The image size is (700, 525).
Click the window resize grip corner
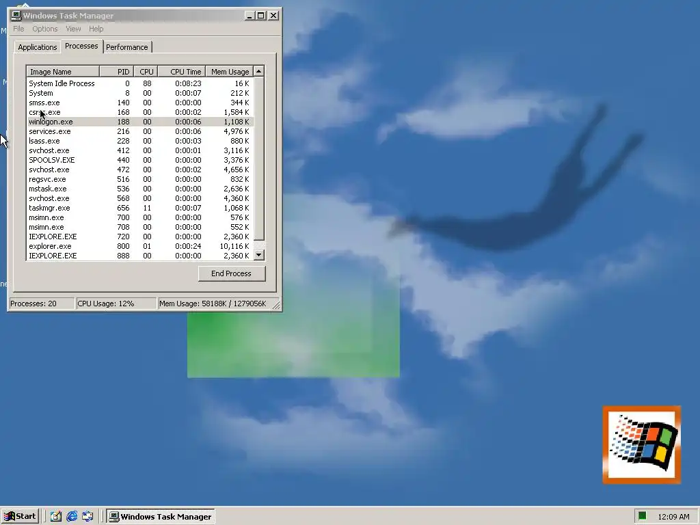(x=276, y=305)
